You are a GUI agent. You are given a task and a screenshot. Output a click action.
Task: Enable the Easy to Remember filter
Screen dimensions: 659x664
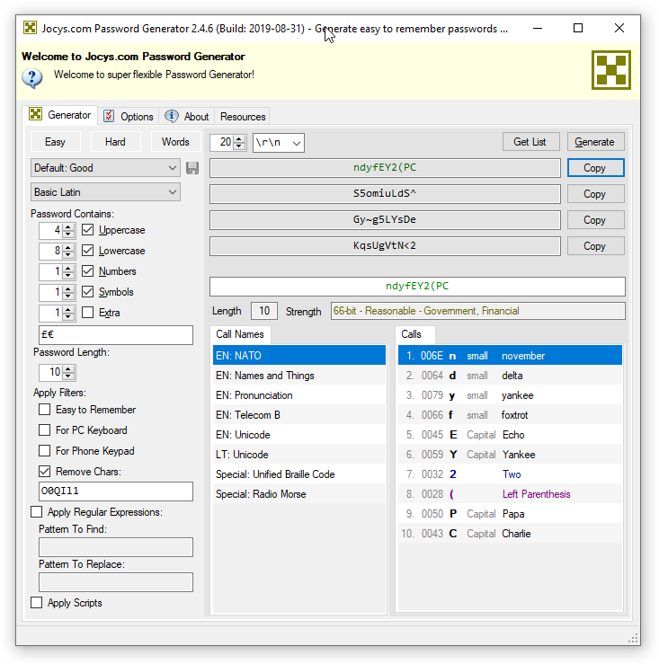coord(44,410)
